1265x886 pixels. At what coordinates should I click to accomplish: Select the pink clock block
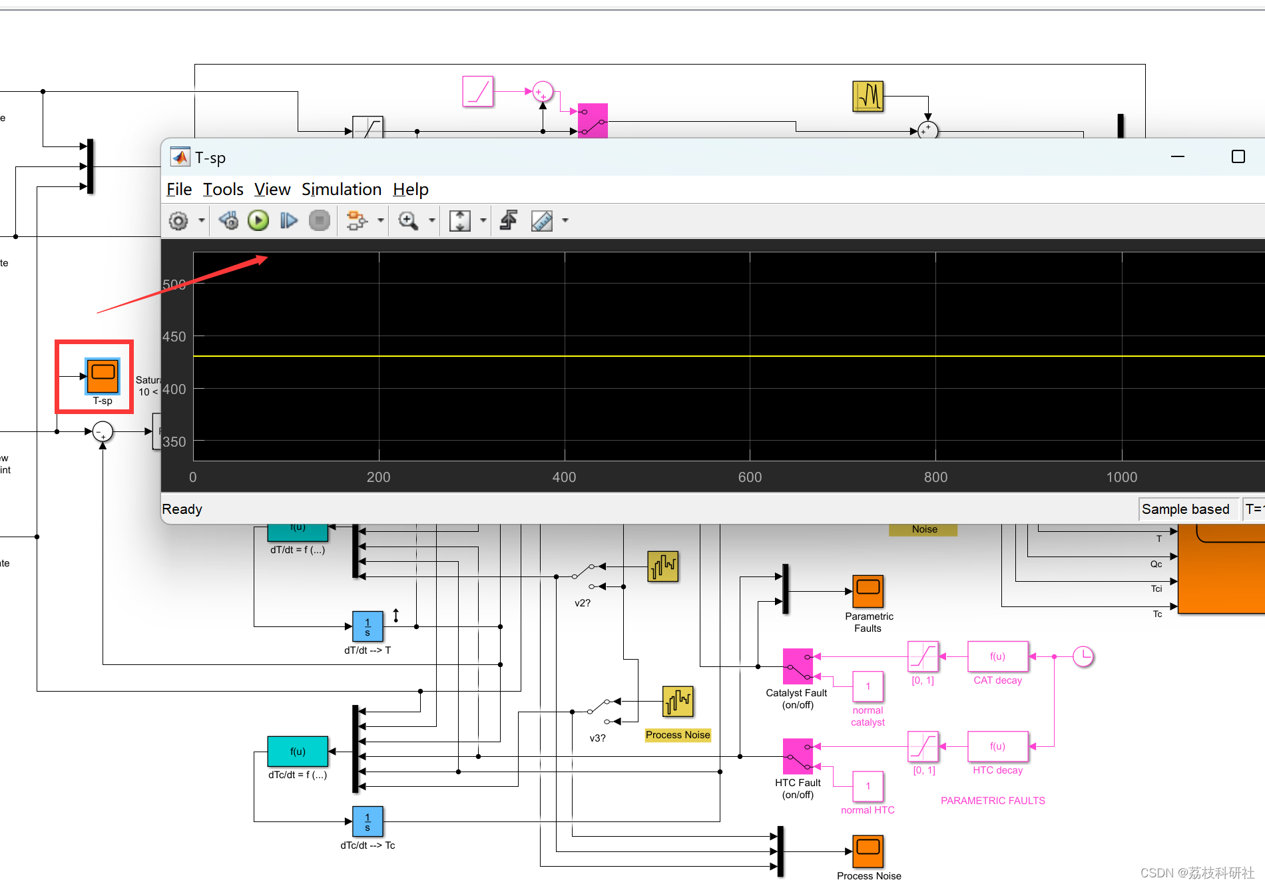click(x=1083, y=656)
